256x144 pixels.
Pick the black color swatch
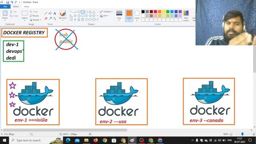(x=143, y=12)
